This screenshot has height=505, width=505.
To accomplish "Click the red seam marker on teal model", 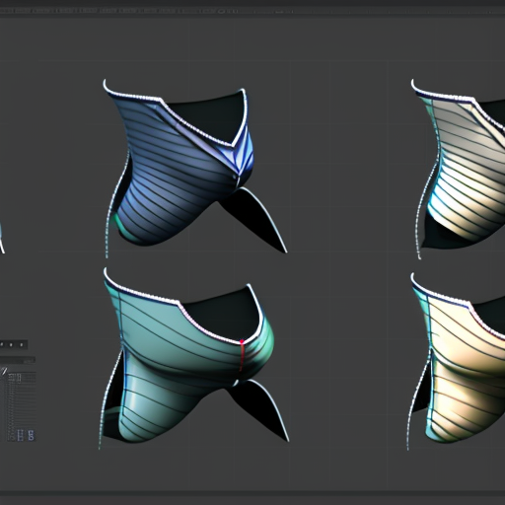I will click(x=242, y=356).
